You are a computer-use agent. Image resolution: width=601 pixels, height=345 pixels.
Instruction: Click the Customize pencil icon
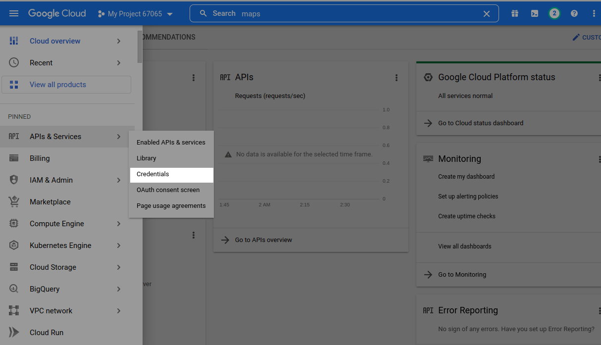pos(576,37)
